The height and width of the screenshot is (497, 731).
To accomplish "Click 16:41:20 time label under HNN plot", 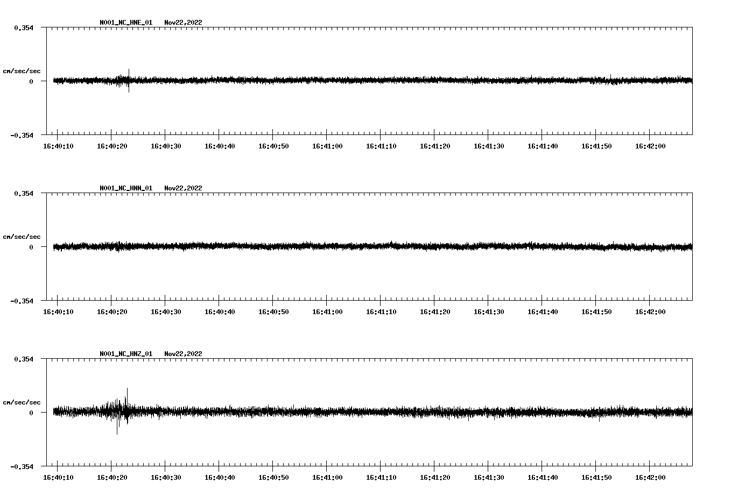I will tap(435, 312).
